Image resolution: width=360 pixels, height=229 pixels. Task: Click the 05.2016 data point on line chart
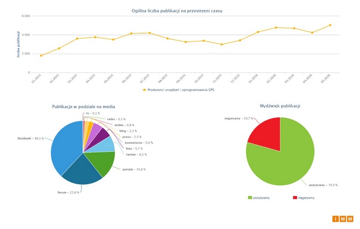(x=330, y=25)
